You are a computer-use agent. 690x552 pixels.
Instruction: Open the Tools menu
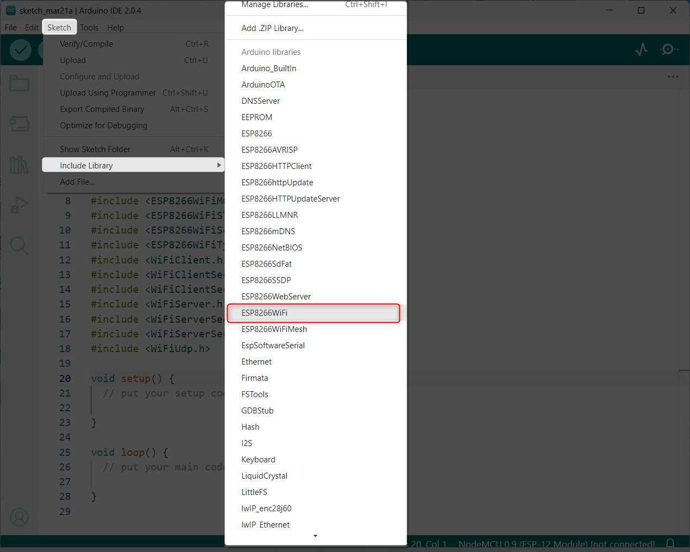(x=89, y=28)
